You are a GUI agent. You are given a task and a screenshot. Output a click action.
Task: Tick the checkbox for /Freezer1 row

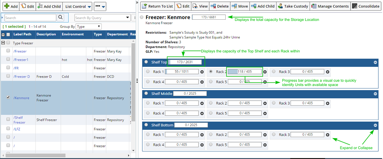[8, 59]
